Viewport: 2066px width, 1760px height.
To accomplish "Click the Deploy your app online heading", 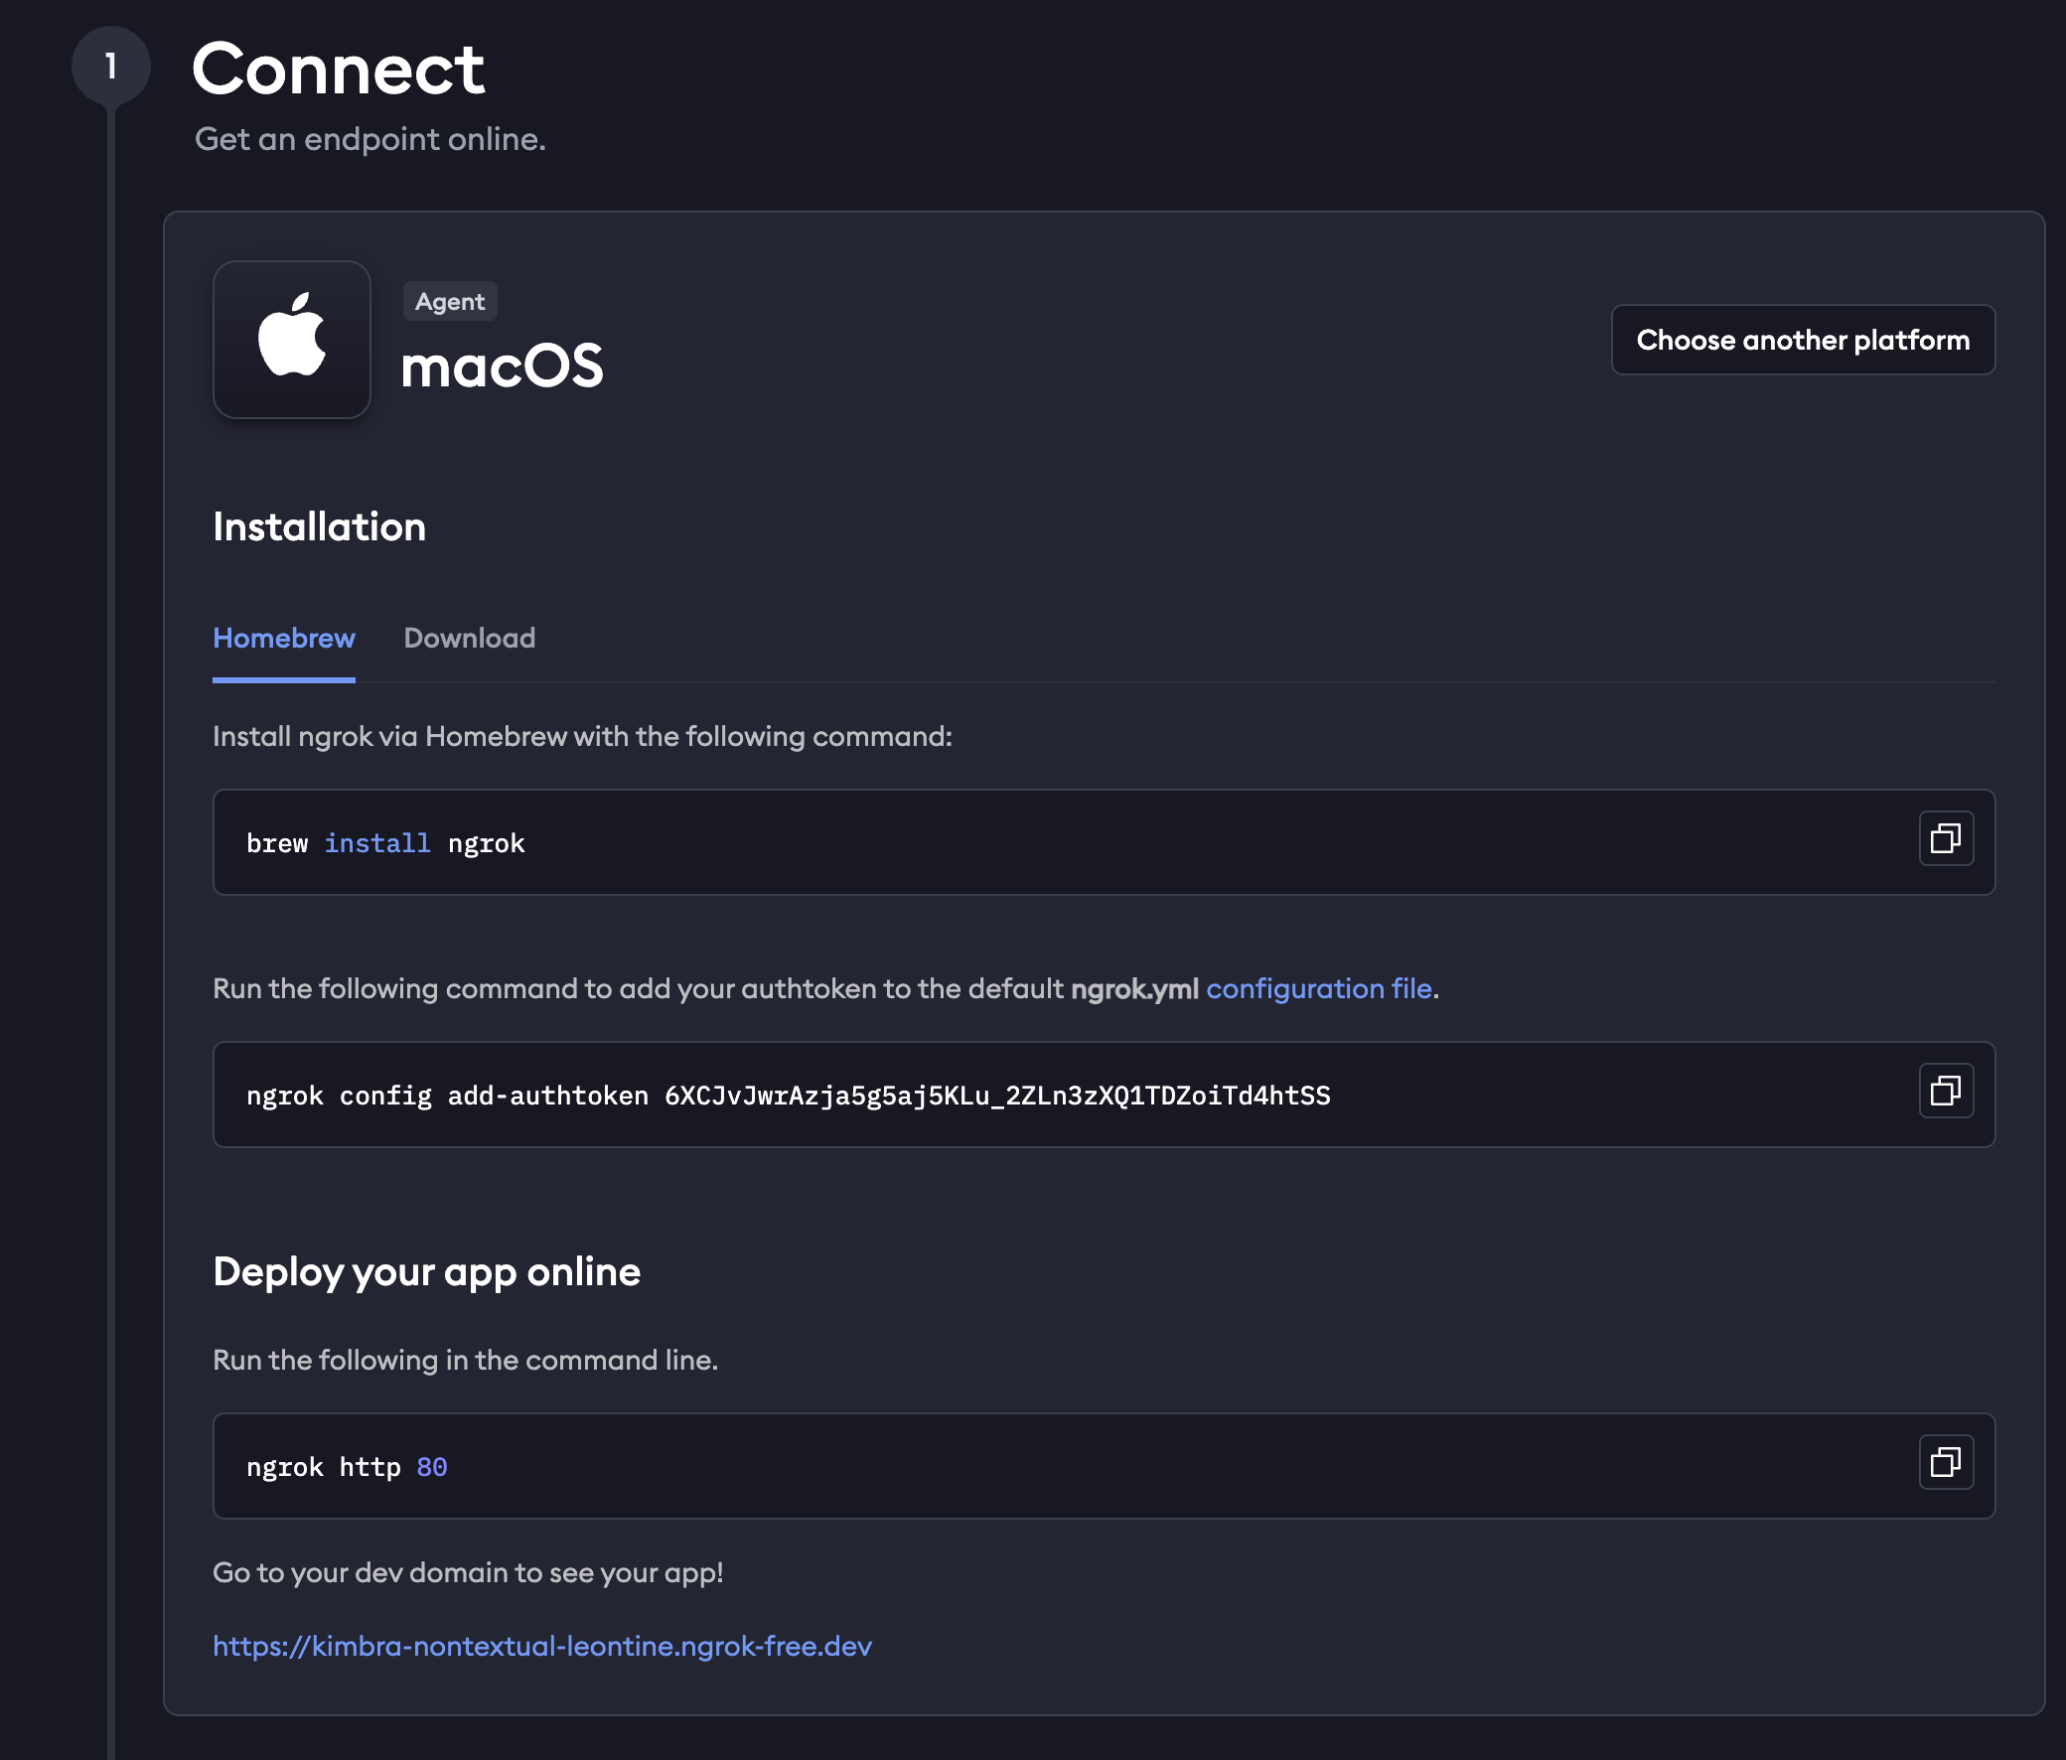I will (427, 1271).
